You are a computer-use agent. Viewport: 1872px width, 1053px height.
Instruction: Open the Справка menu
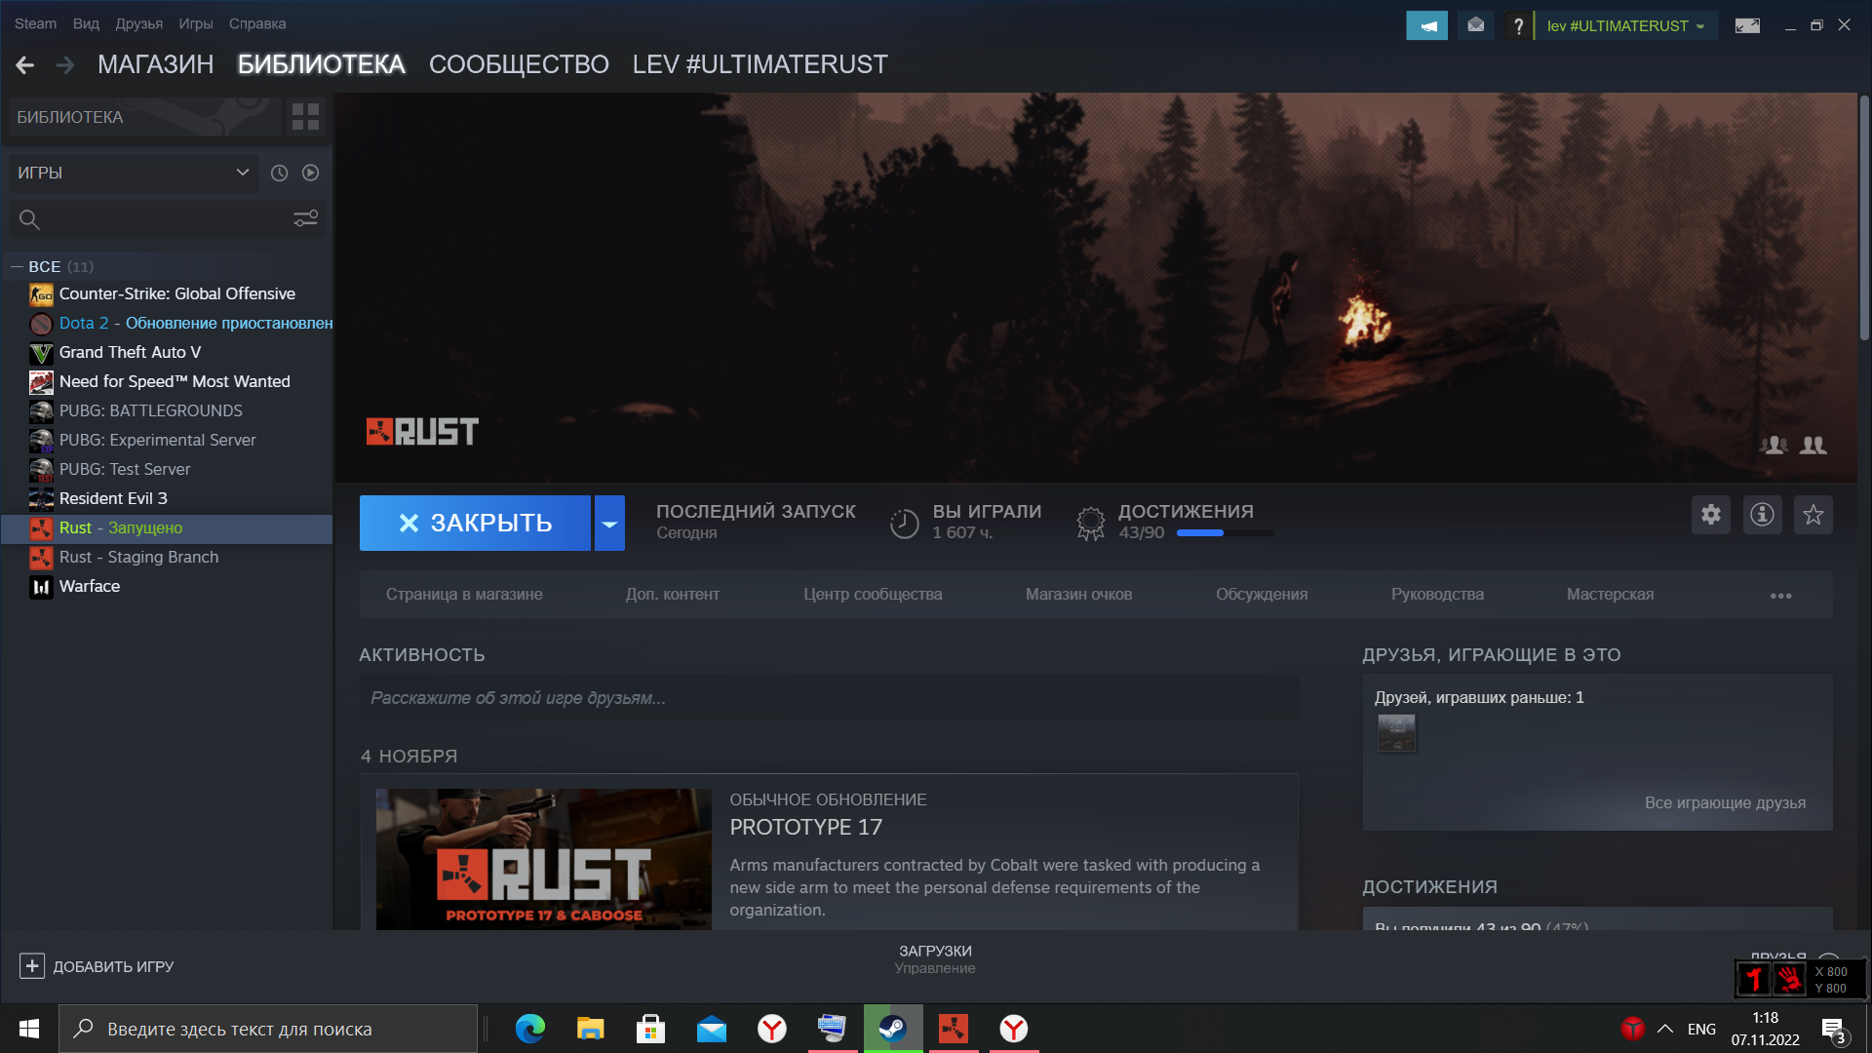[x=257, y=23]
